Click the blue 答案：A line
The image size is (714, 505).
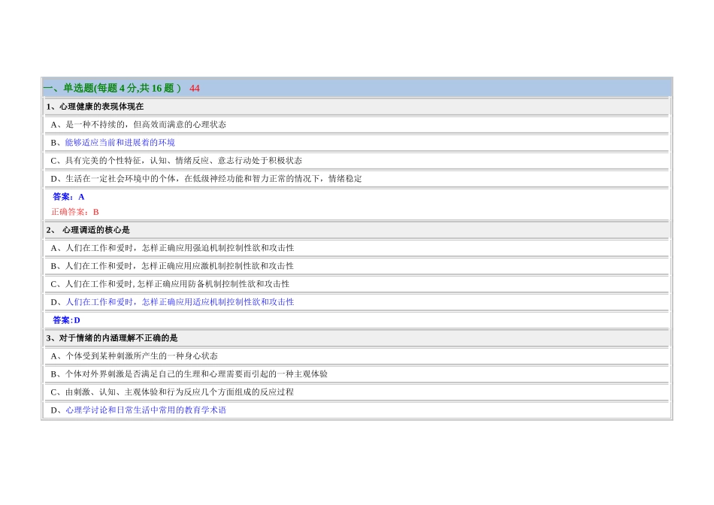(x=68, y=197)
